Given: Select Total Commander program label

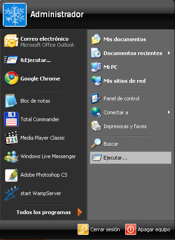Looking at the screenshot, I should 40,119.
